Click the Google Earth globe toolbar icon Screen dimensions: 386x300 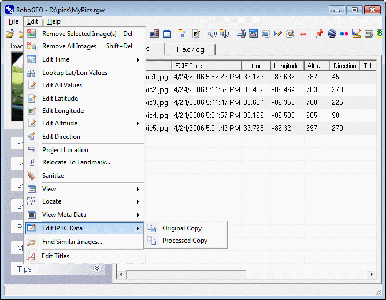pos(332,34)
